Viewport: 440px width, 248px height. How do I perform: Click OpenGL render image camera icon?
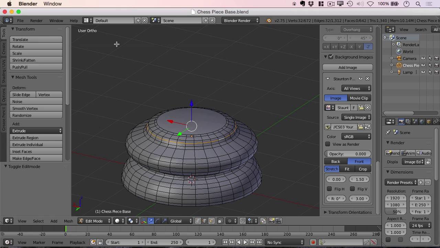click(272, 221)
